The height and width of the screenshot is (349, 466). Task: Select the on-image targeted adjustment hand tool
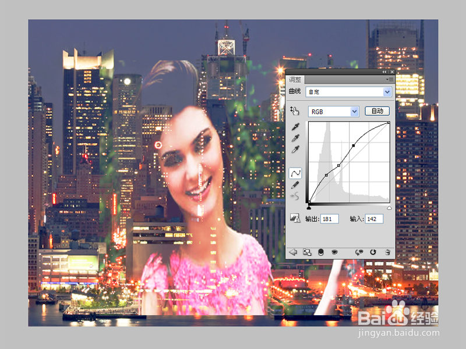(x=294, y=111)
